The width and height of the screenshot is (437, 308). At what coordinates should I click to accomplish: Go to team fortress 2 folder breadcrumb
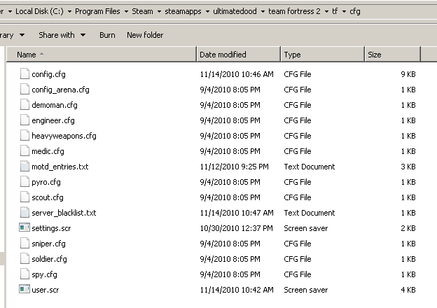click(x=294, y=11)
